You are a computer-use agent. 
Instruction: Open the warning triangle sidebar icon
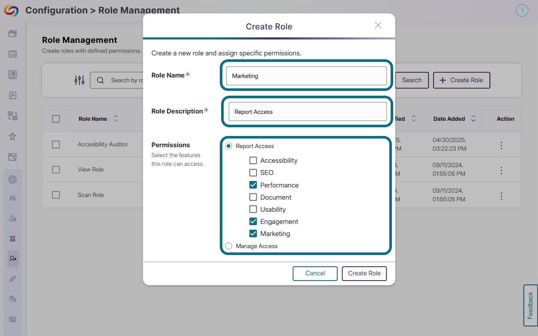point(13,219)
